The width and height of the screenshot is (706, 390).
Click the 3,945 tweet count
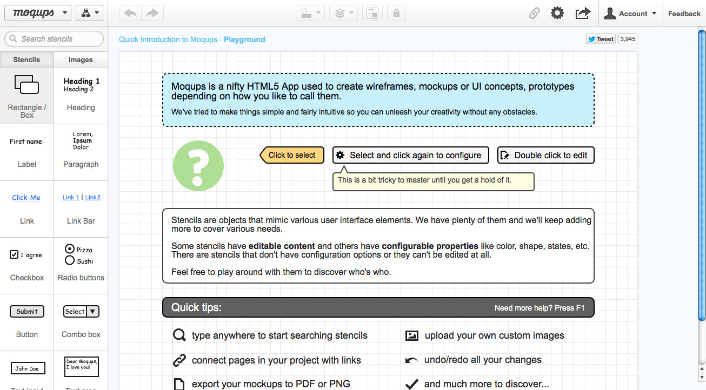(628, 39)
